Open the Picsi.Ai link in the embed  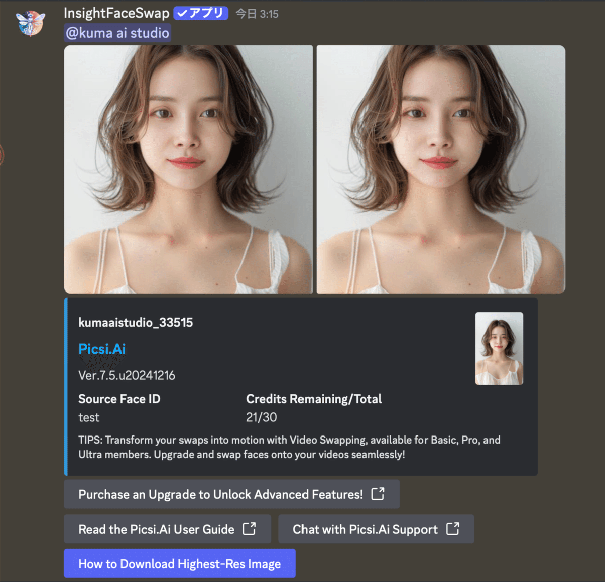click(x=102, y=349)
